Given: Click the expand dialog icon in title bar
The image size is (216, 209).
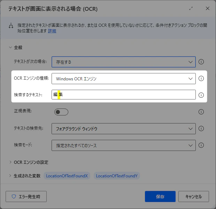Looking at the screenshot, I should coord(191,9).
